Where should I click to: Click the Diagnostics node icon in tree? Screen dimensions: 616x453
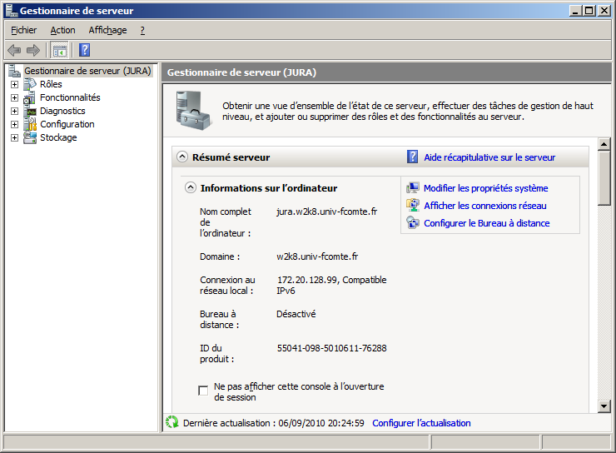click(x=31, y=111)
